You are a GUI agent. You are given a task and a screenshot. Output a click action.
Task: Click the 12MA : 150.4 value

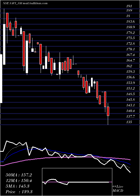[19, 181]
